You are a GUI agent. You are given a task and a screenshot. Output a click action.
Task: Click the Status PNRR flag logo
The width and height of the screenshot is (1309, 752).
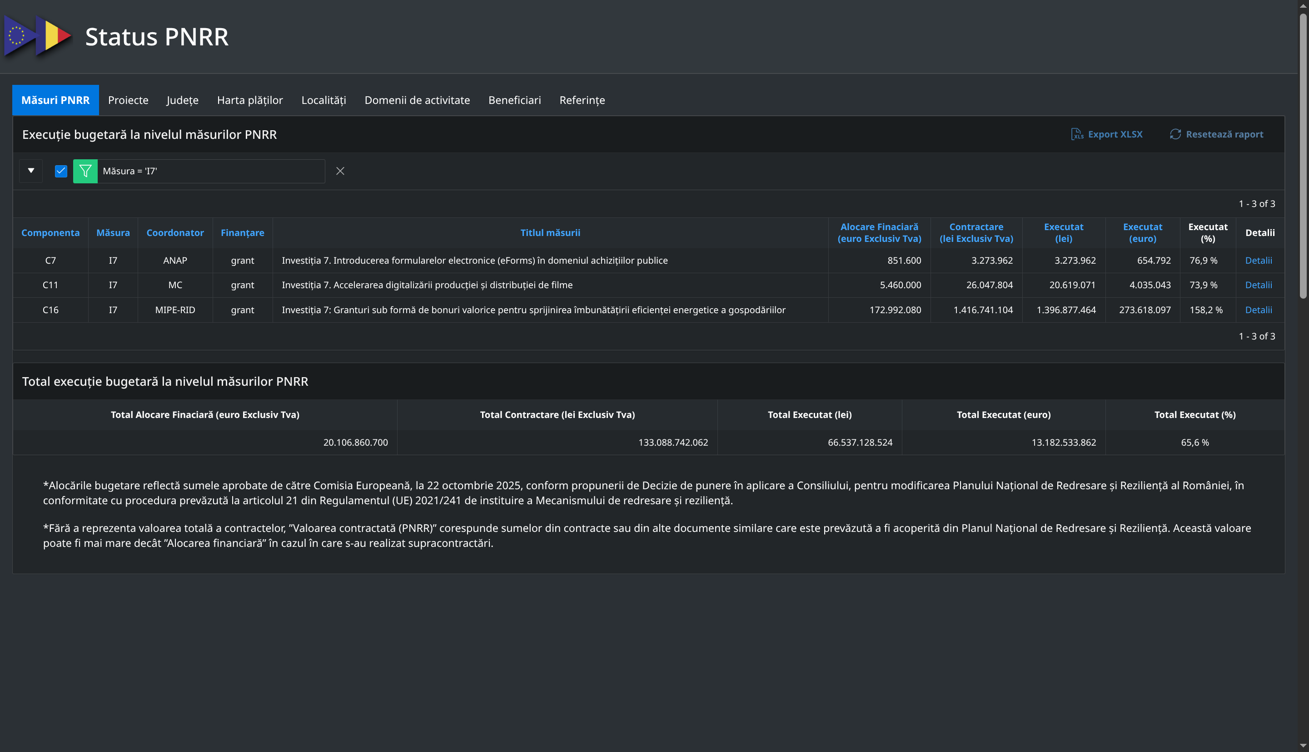(37, 37)
